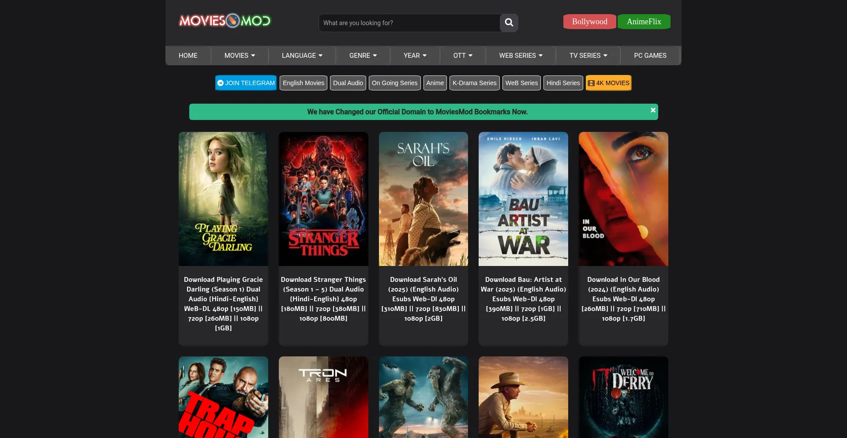Select the Sarah's Oil poster
847x438 pixels.
(x=423, y=199)
